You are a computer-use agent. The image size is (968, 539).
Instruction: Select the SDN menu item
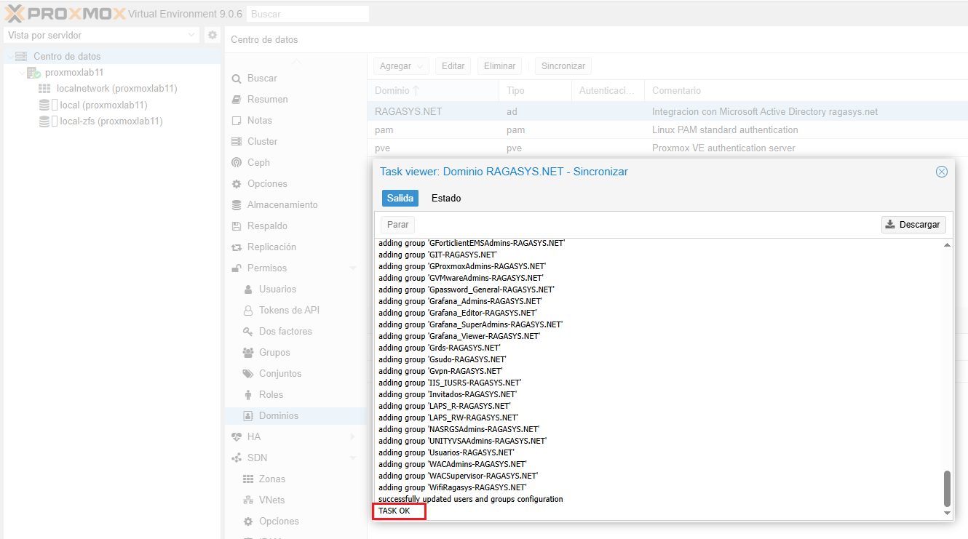click(x=295, y=458)
